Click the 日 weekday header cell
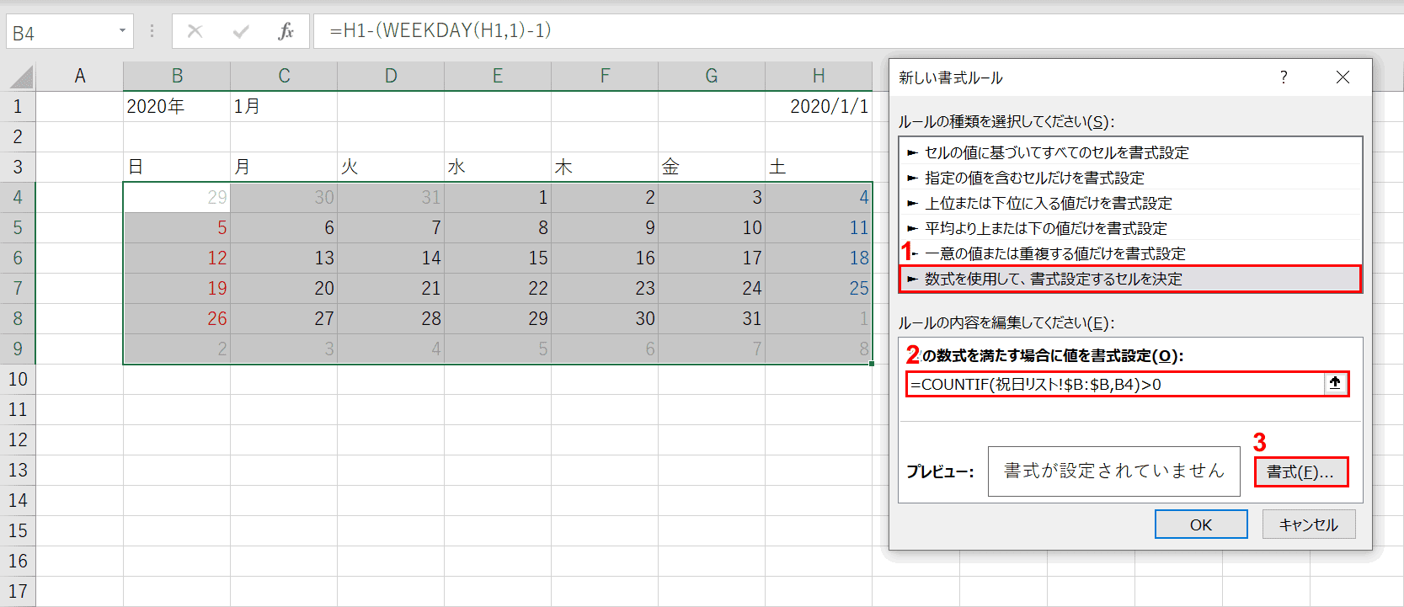Image resolution: width=1404 pixels, height=607 pixels. tap(177, 168)
